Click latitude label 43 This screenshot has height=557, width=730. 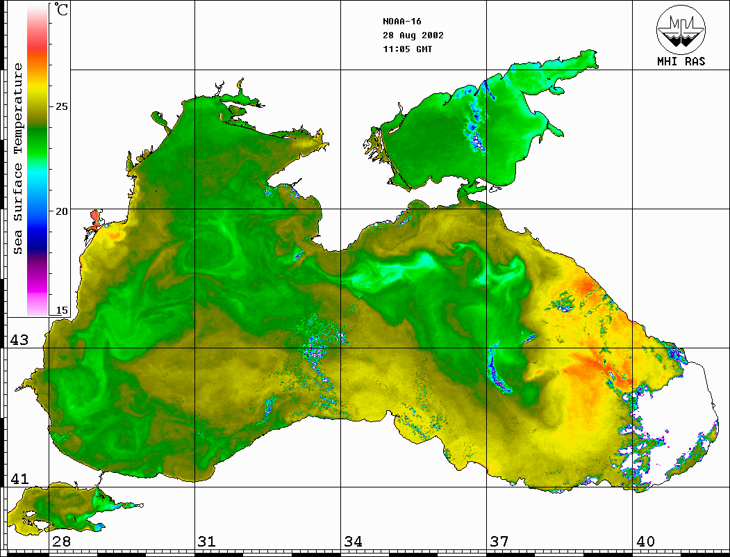pos(19,340)
